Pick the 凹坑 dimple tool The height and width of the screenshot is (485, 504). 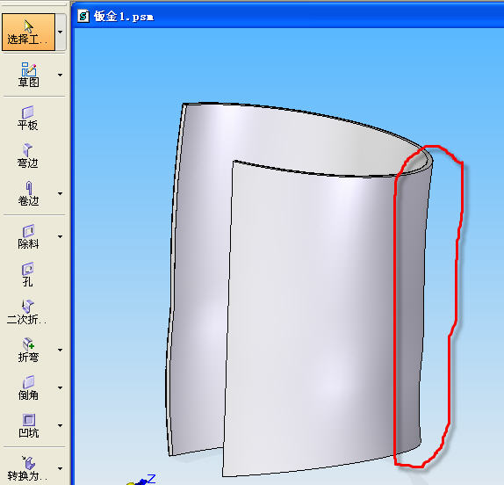coord(29,425)
